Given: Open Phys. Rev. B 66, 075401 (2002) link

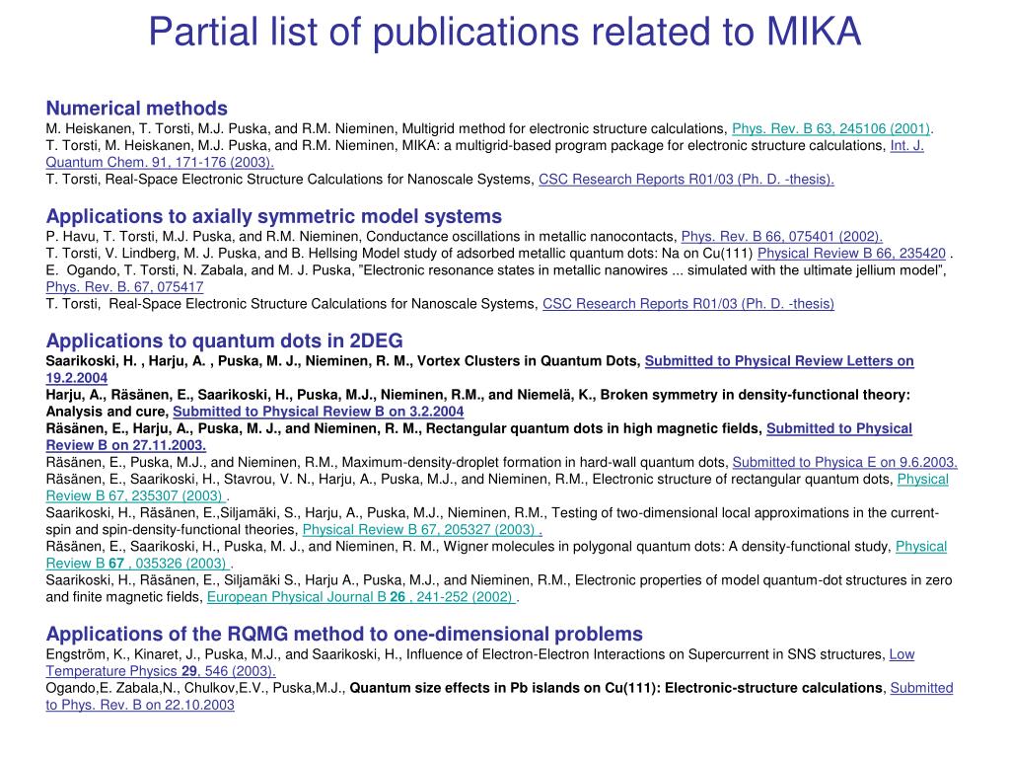Looking at the screenshot, I should coord(782,237).
